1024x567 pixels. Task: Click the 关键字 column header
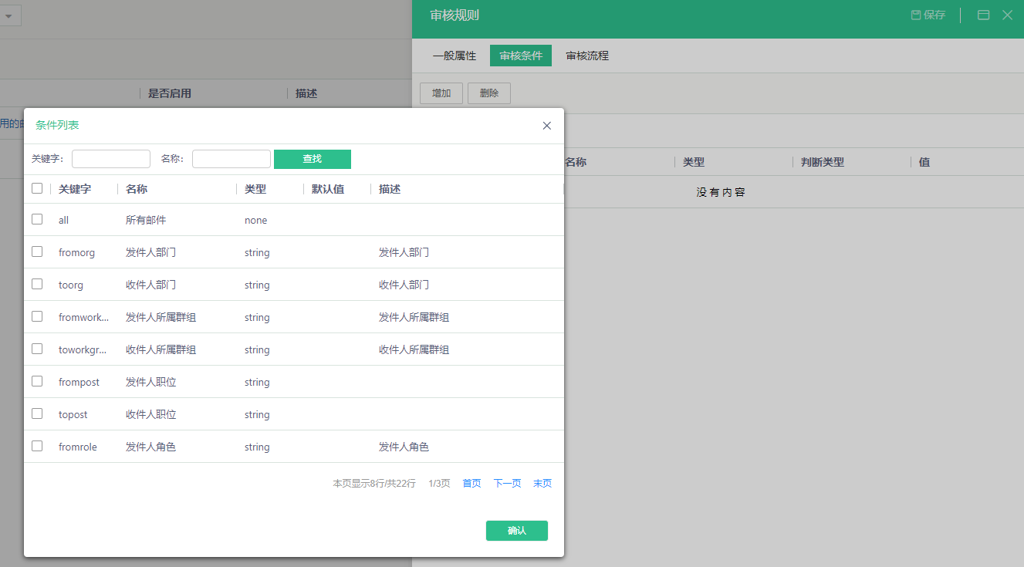click(x=75, y=189)
